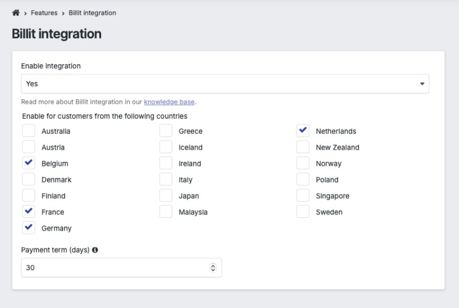Screen dimensions: 459x308
Task: Enable the Malaysia checkbox
Action: coord(166,211)
